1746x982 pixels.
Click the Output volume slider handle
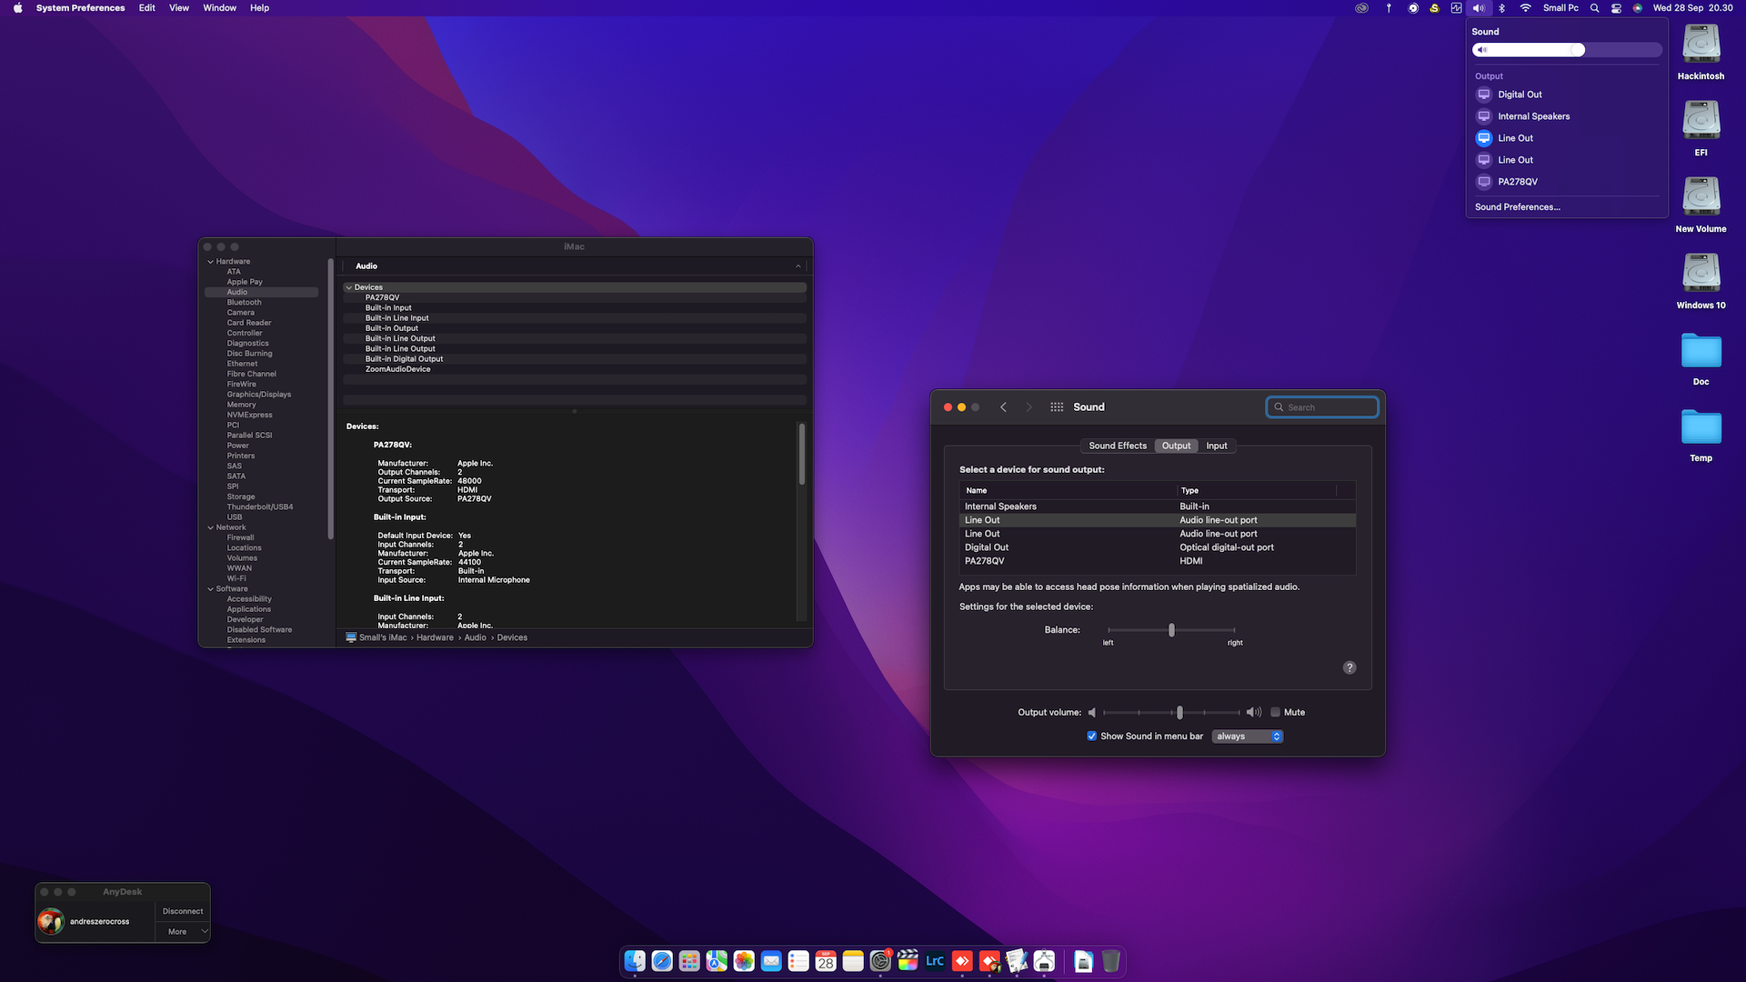pos(1179,713)
